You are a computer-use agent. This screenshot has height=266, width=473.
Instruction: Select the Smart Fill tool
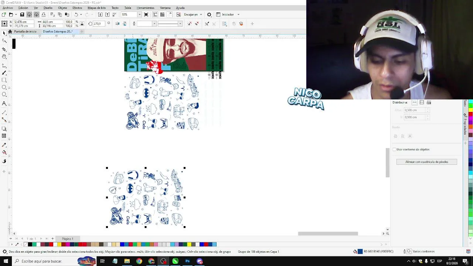coord(4,161)
